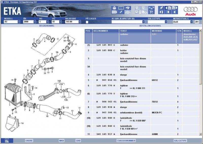Toggle the På Lager checkbox
The width and height of the screenshot is (203, 144).
(87, 22)
